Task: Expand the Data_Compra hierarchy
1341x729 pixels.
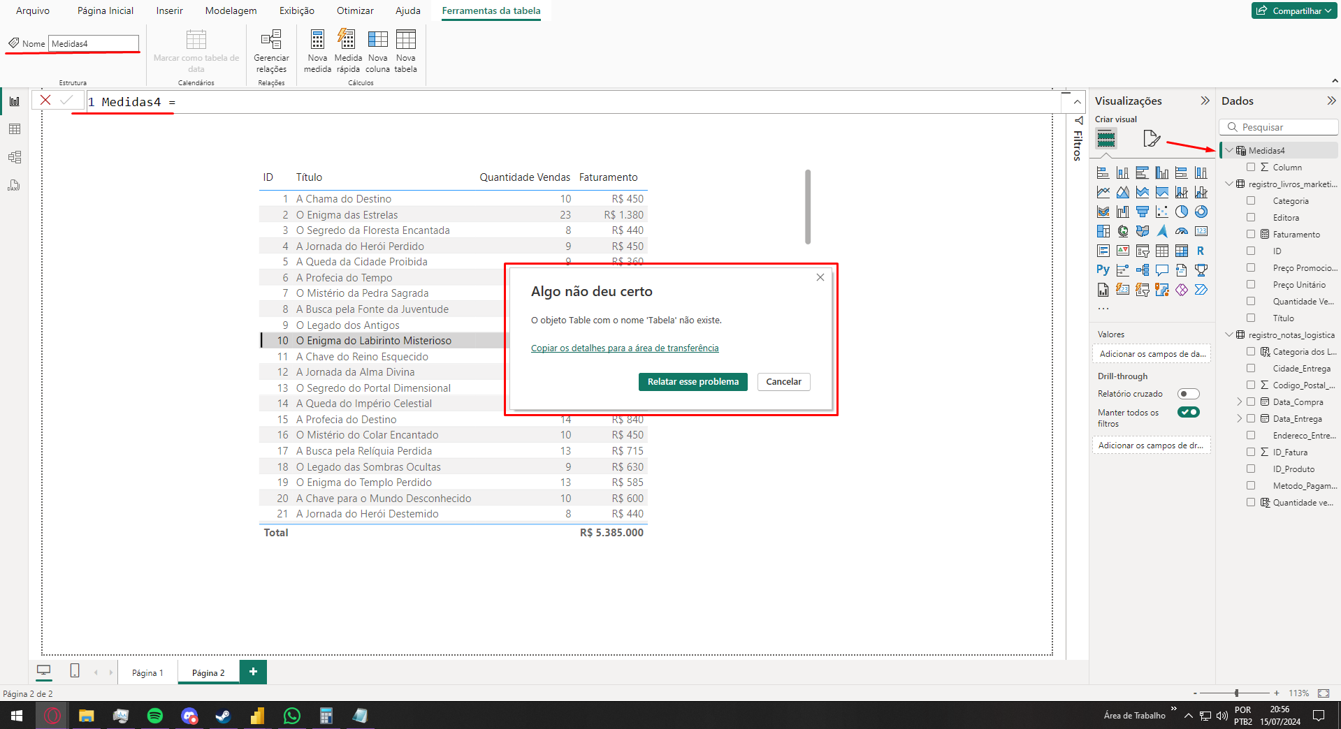Action: (1240, 402)
